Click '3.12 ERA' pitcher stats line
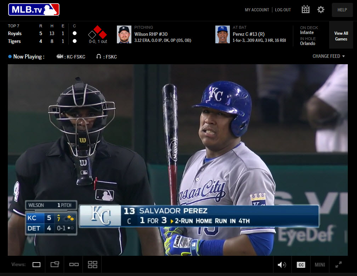Image resolution: width=357 pixels, height=276 pixels. point(163,40)
